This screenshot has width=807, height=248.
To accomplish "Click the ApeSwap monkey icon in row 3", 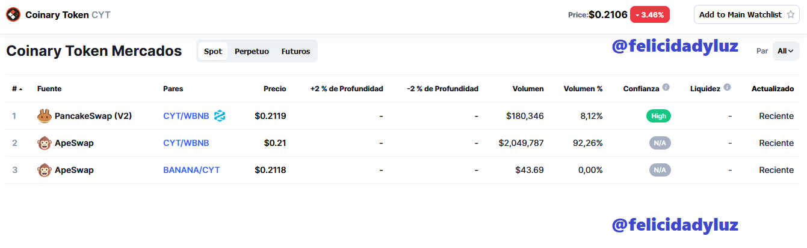I will [x=44, y=170].
